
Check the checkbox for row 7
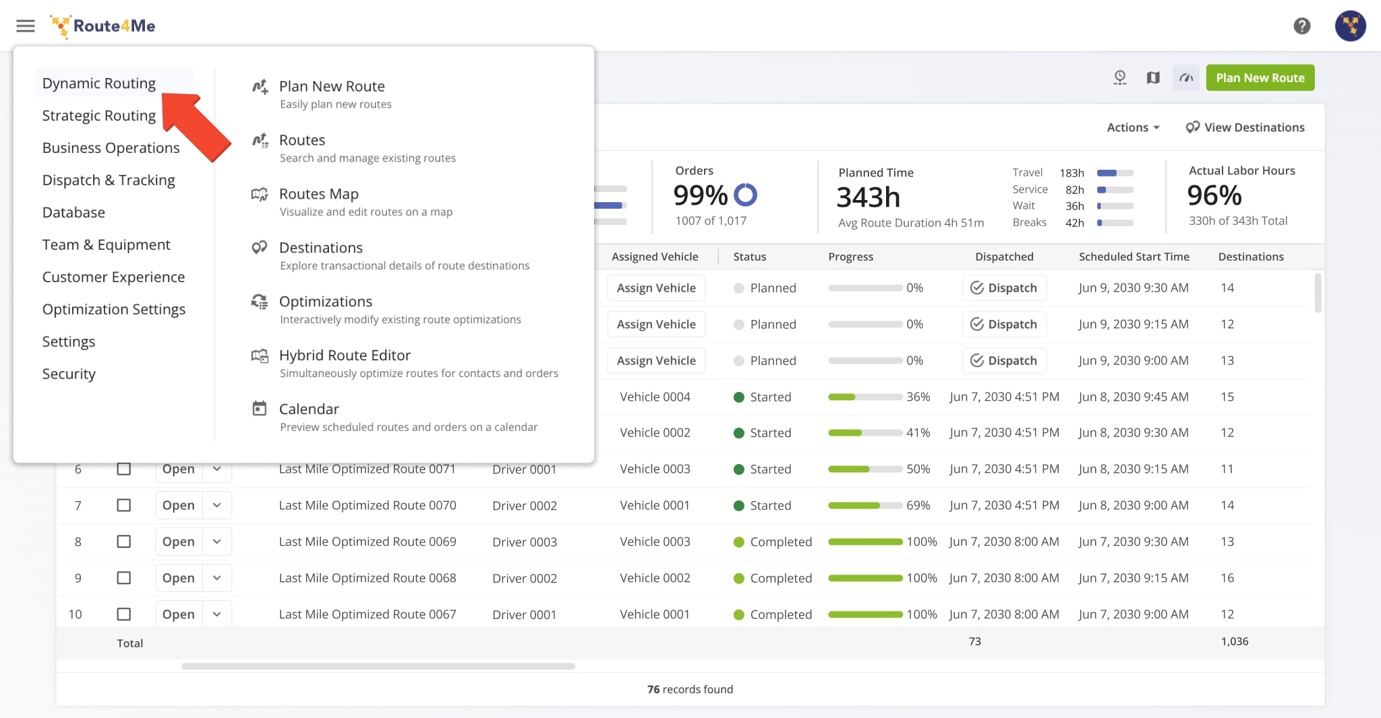coord(123,505)
